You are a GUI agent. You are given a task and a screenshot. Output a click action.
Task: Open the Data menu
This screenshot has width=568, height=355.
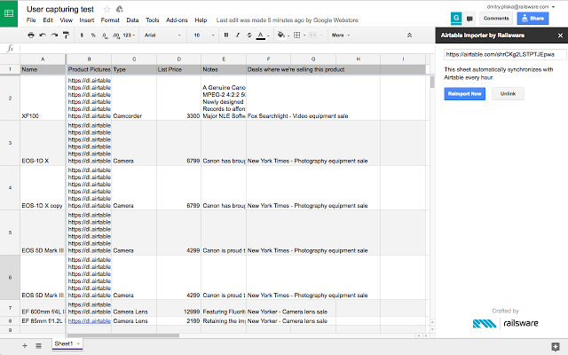[132, 20]
